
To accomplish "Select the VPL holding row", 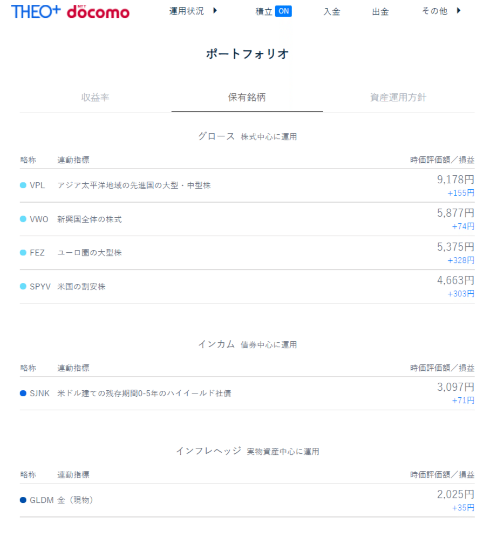I will pos(247,185).
